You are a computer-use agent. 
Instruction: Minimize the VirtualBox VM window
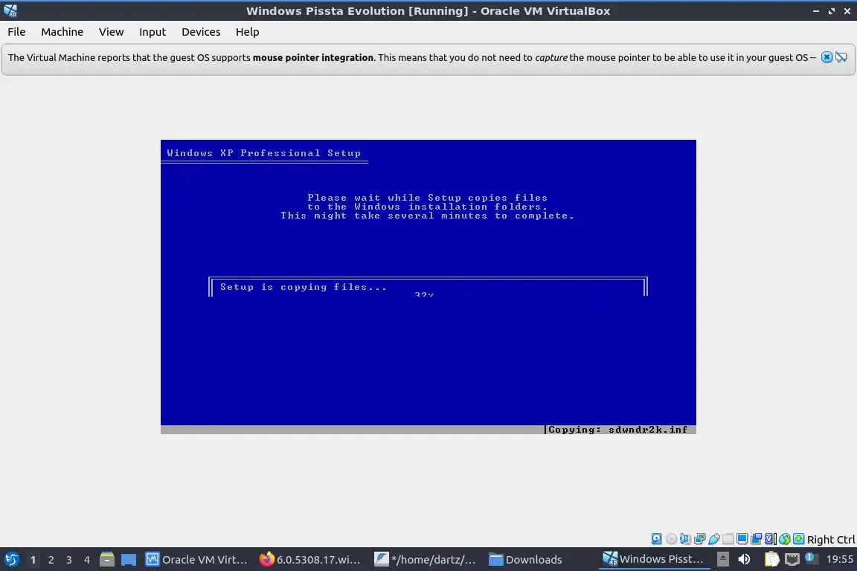pyautogui.click(x=816, y=11)
